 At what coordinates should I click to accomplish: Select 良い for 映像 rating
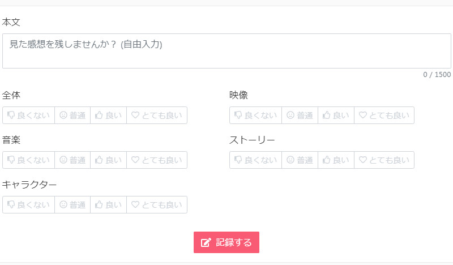pos(336,116)
